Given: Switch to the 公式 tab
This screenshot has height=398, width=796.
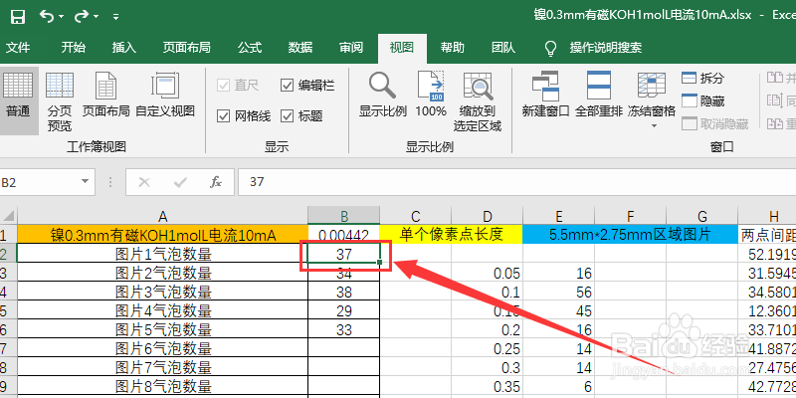Looking at the screenshot, I should pos(250,48).
